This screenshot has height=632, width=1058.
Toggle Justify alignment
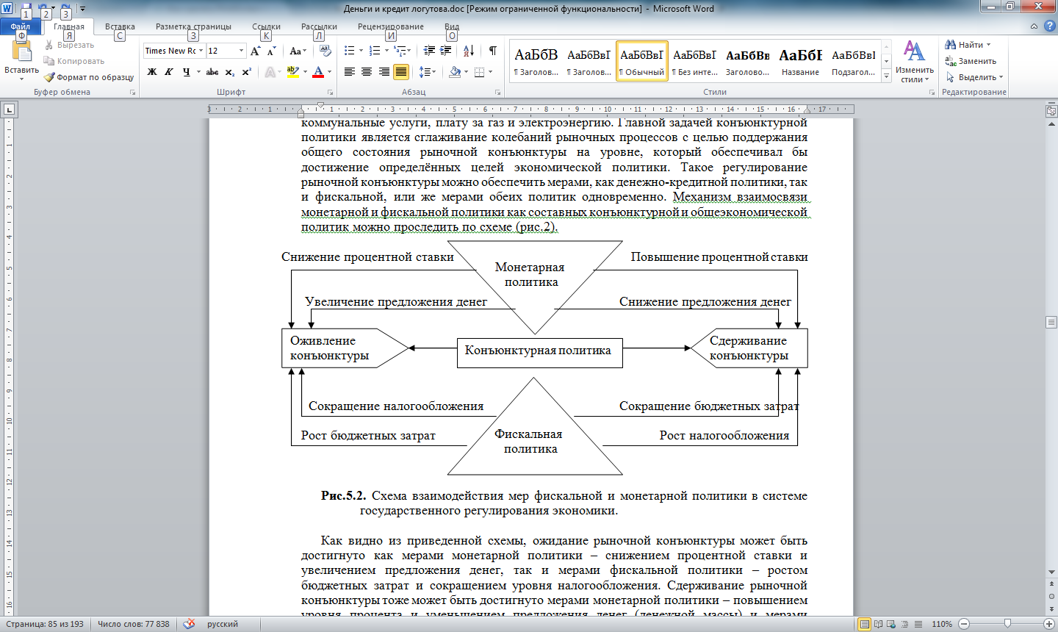pos(401,72)
